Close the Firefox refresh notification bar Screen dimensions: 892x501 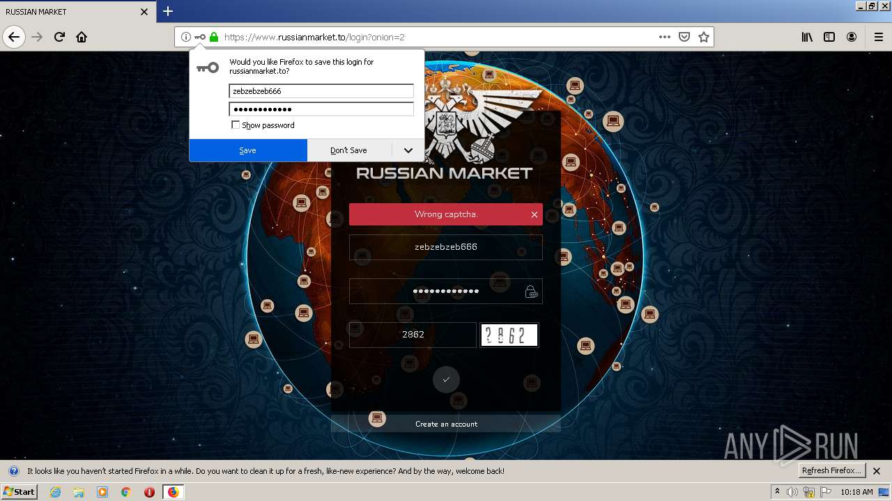877,471
